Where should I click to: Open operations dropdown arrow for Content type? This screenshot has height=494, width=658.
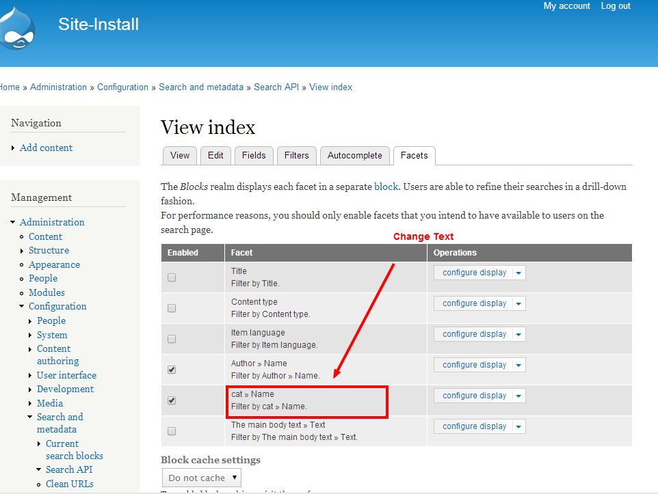pyautogui.click(x=518, y=303)
